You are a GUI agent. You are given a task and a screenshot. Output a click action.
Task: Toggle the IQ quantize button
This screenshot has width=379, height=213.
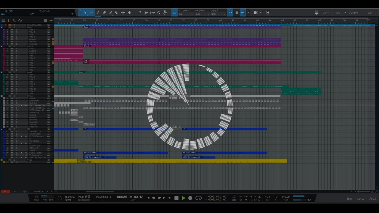pyautogui.click(x=174, y=13)
